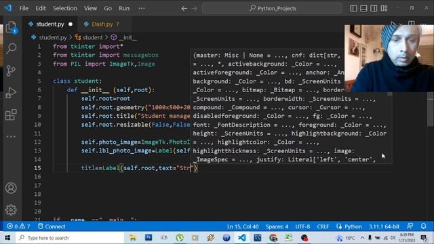Click the VS Code logo in the title bar
The height and width of the screenshot is (244, 434).
point(8,8)
